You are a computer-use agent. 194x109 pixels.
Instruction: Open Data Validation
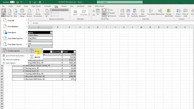tap(142, 13)
